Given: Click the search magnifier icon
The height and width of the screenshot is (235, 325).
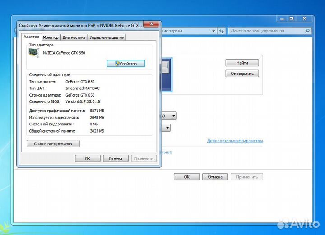Looking at the screenshot, I should click(x=307, y=31).
